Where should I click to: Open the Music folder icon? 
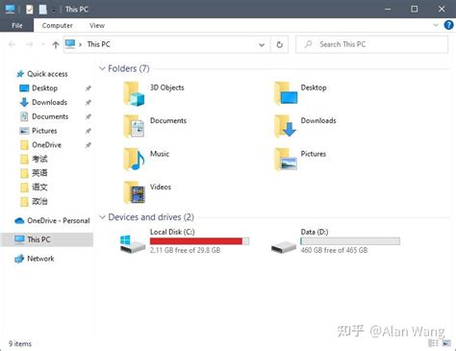tap(134, 160)
